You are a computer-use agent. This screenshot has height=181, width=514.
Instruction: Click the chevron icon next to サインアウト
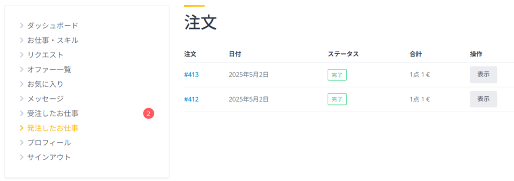tap(22, 157)
